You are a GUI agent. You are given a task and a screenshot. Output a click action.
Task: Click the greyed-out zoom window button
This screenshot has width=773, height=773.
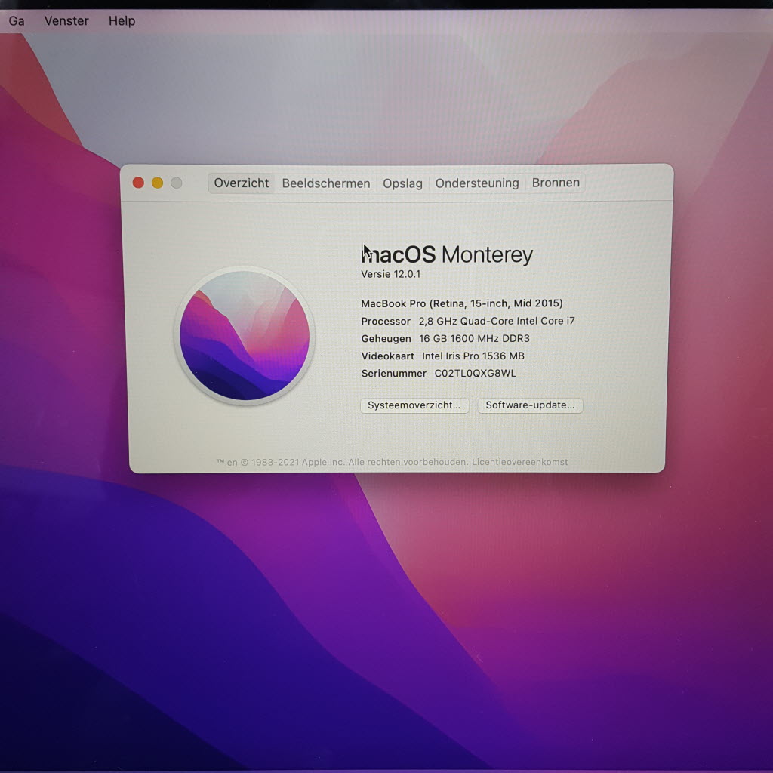point(177,183)
